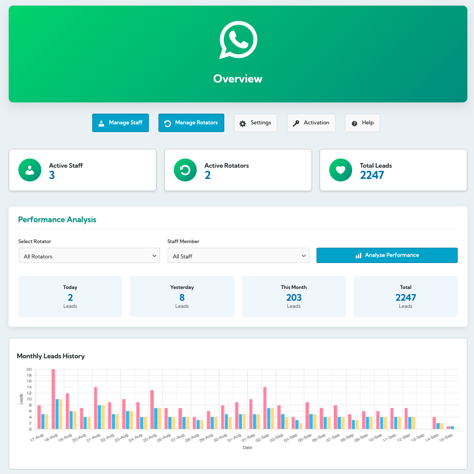Expand the Staff Member dropdown

238,256
